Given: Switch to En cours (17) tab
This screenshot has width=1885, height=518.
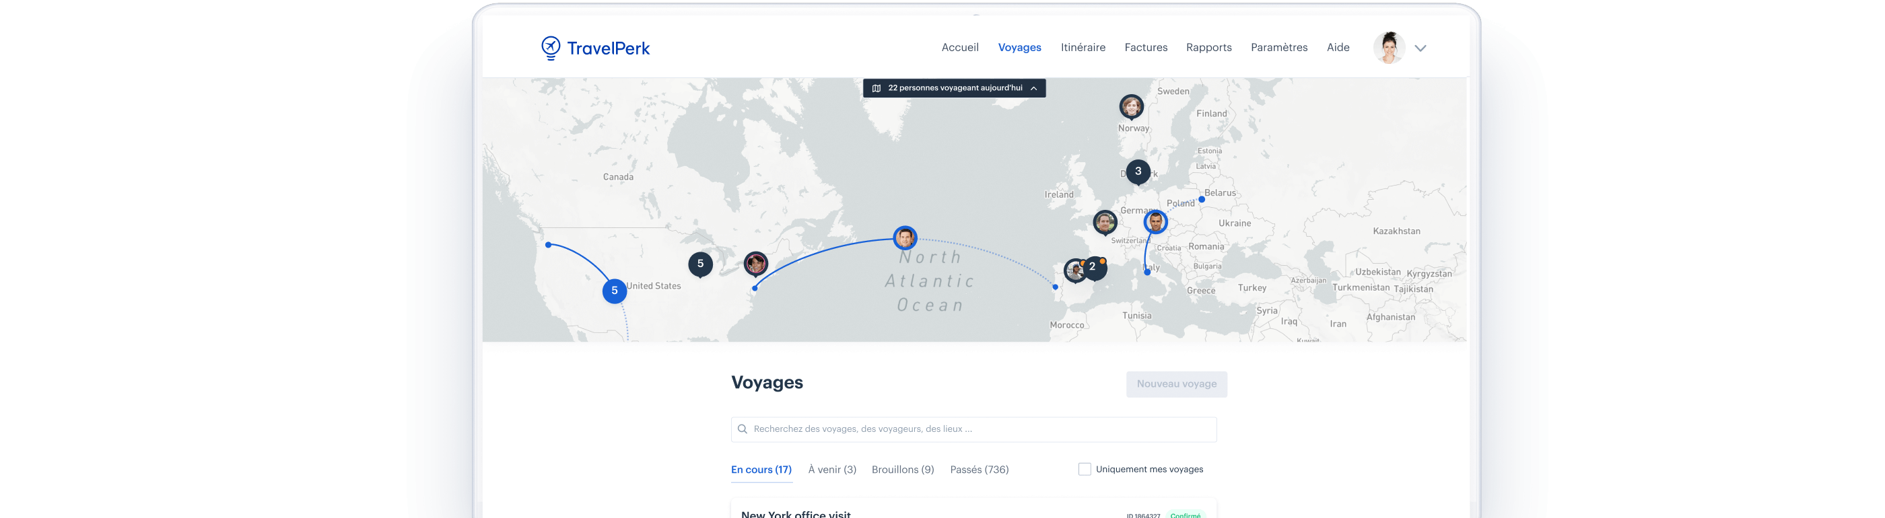Looking at the screenshot, I should pos(761,470).
